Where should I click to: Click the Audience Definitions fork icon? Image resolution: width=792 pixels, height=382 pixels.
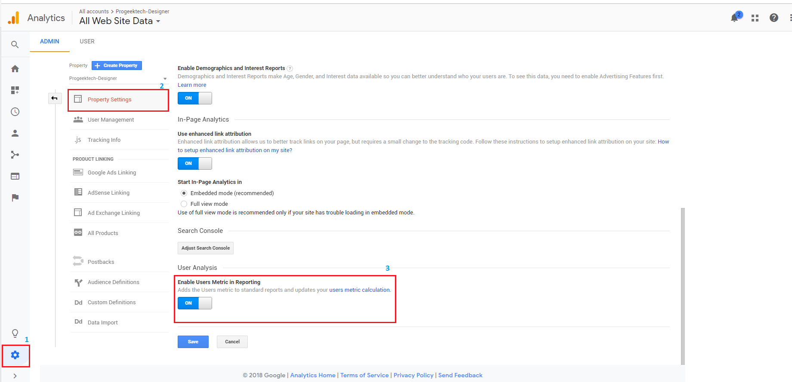click(78, 282)
